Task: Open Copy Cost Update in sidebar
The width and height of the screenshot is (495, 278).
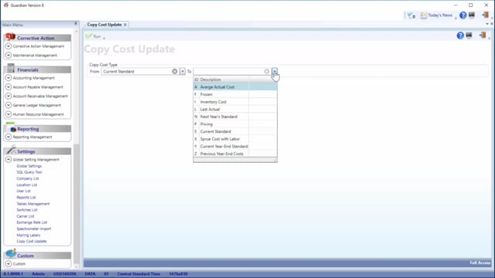Action: 32,242
